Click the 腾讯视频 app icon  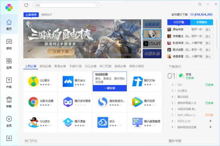pos(137,102)
